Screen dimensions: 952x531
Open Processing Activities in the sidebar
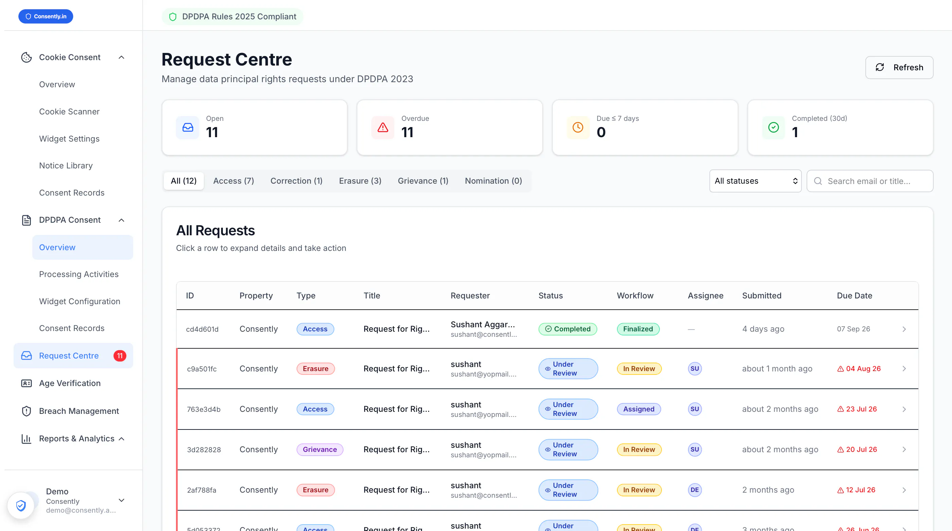[x=79, y=274]
